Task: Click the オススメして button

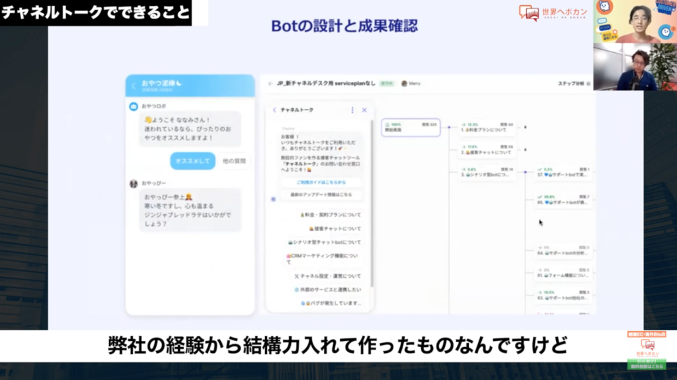Action: [x=192, y=161]
